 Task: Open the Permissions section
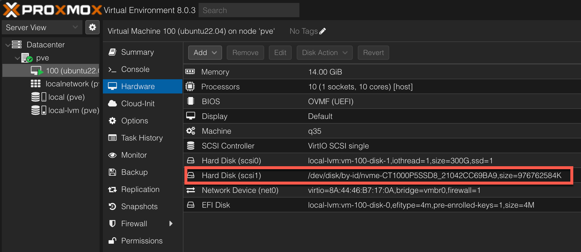pos(143,241)
